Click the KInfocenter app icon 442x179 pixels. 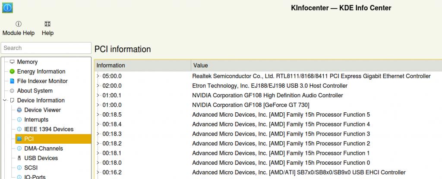click(x=7, y=8)
